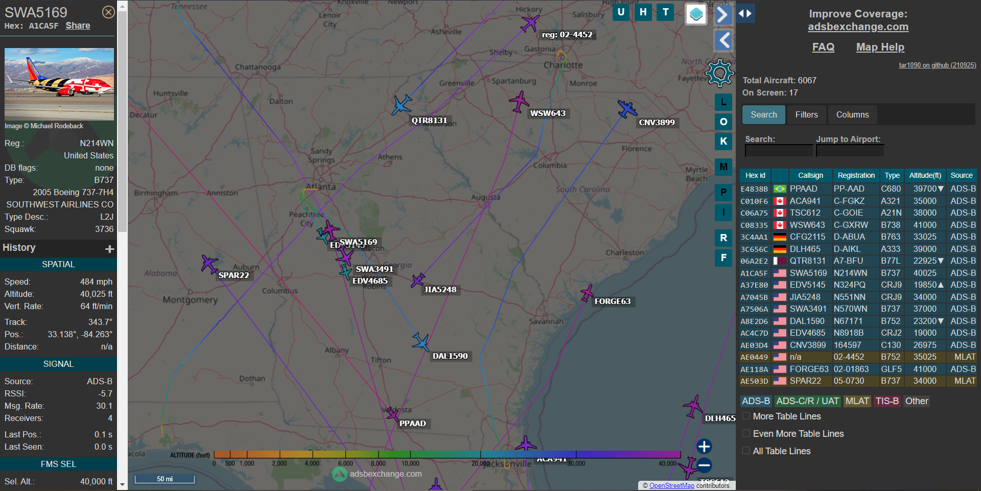Click the Share link for SWA5169
Image resolution: width=981 pixels, height=491 pixels.
click(x=78, y=26)
